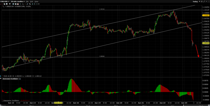Click the chain link grouping icon
The height and width of the screenshot is (106, 210).
click(204, 2)
